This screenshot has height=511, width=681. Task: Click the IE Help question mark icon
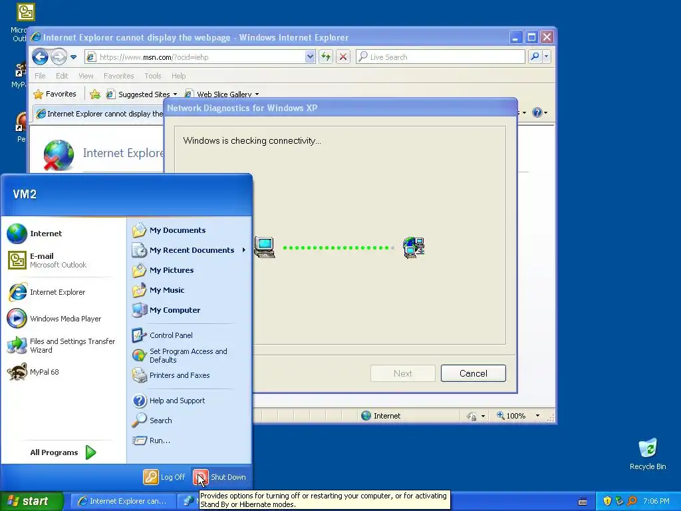(x=537, y=112)
